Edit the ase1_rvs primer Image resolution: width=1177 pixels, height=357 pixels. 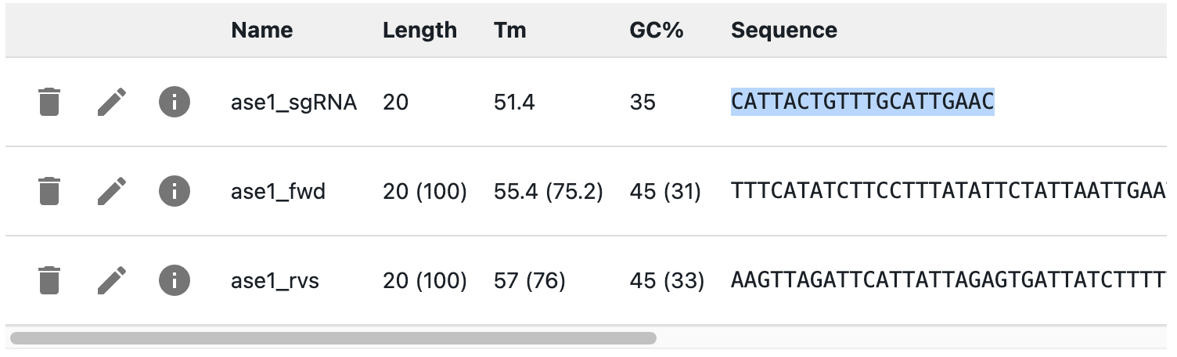[111, 279]
